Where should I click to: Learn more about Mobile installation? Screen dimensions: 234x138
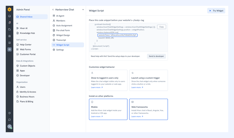(97, 116)
